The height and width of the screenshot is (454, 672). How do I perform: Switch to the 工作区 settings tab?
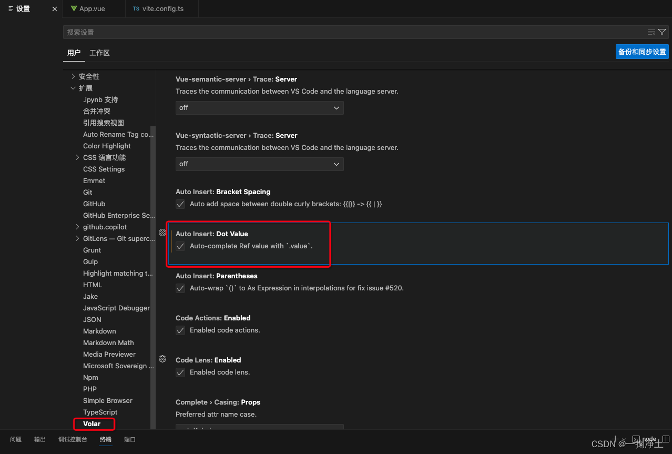[99, 53]
